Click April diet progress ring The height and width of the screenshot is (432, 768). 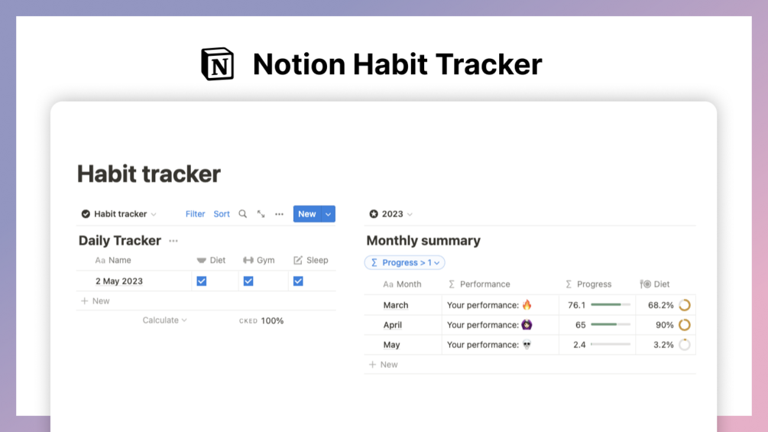pos(685,325)
